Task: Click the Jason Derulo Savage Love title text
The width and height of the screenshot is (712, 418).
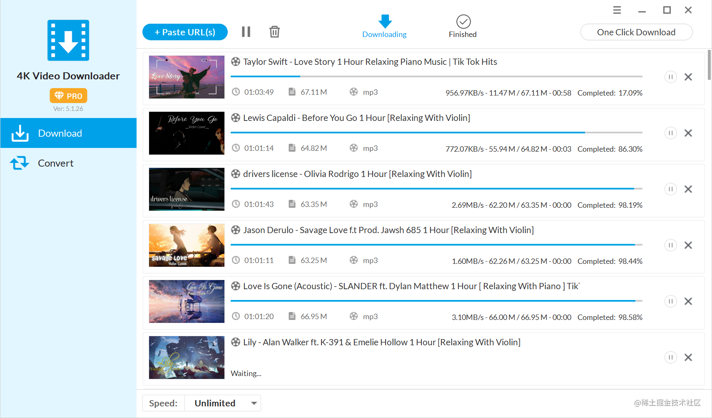Action: pos(388,230)
